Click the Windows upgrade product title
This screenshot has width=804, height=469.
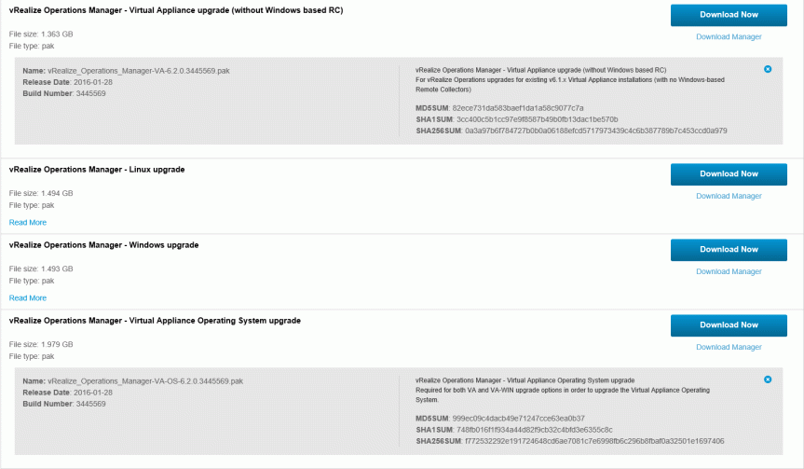point(103,245)
